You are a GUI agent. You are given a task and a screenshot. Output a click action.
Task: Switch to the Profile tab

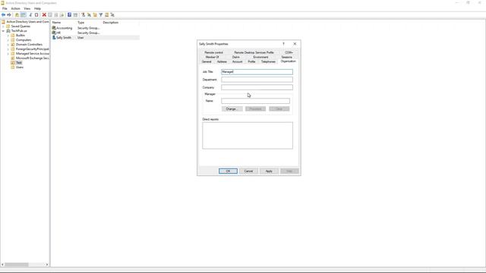(x=251, y=61)
